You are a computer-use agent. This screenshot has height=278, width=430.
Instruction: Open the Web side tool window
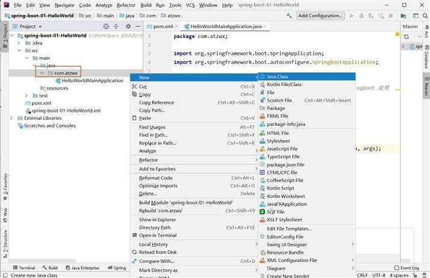coord(5,215)
